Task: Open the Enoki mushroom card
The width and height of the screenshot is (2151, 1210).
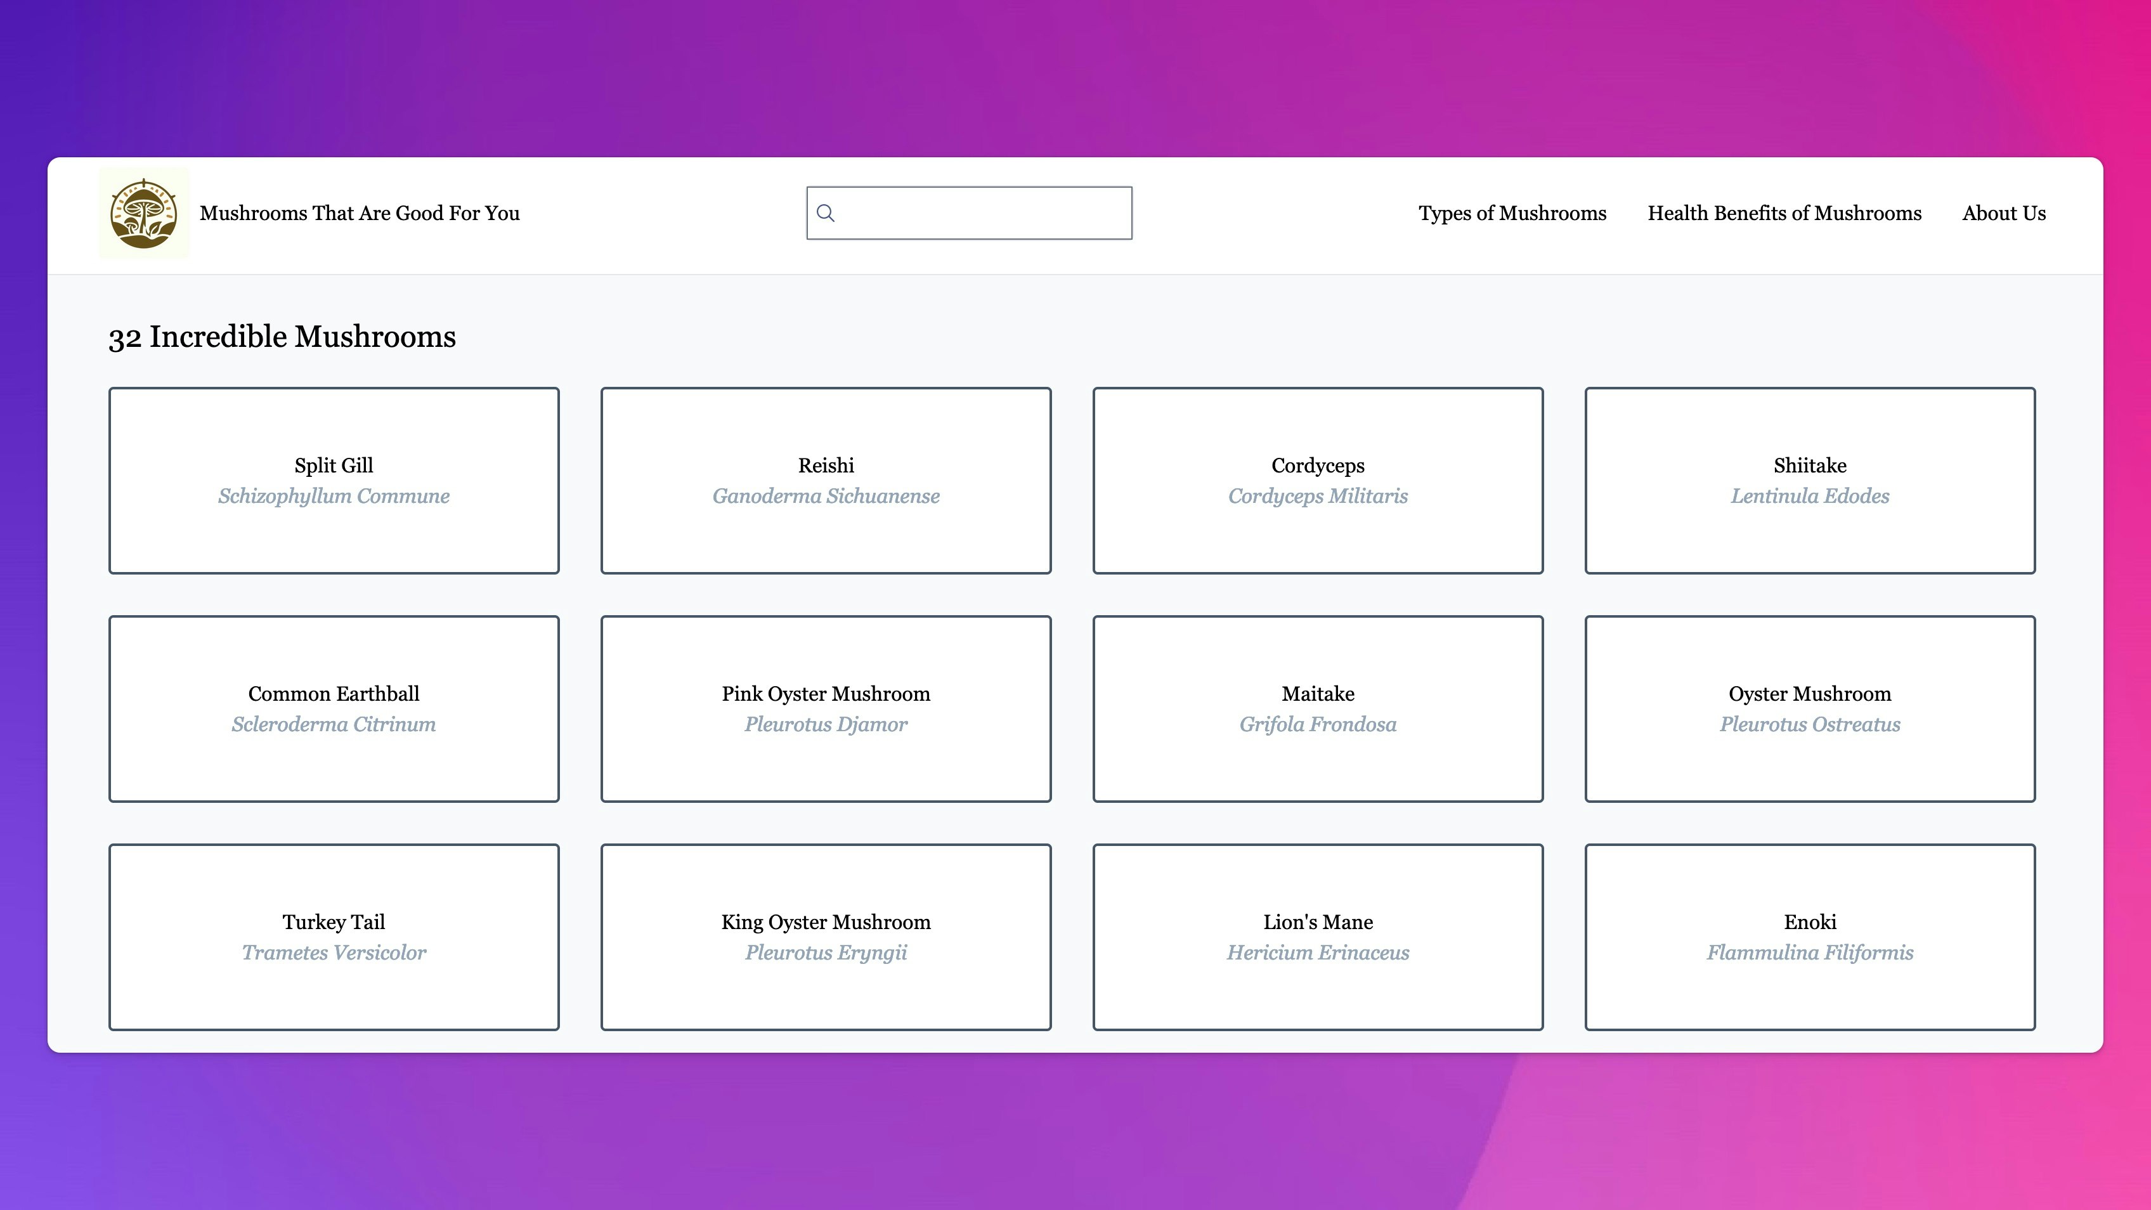Action: point(1809,936)
